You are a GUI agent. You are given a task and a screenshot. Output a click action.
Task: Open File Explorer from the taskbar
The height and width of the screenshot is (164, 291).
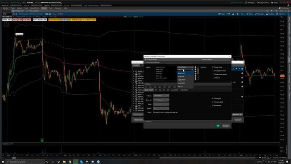[x=64, y=162]
